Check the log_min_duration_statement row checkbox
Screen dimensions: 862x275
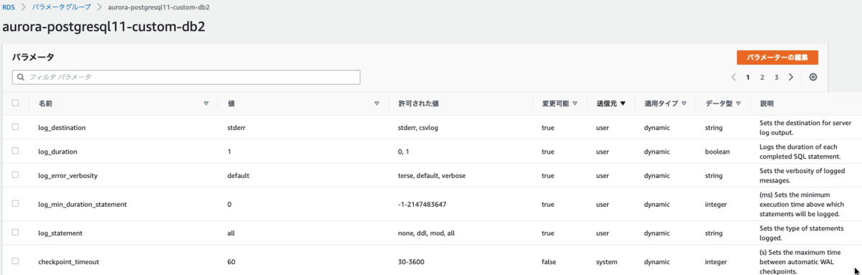coord(15,204)
